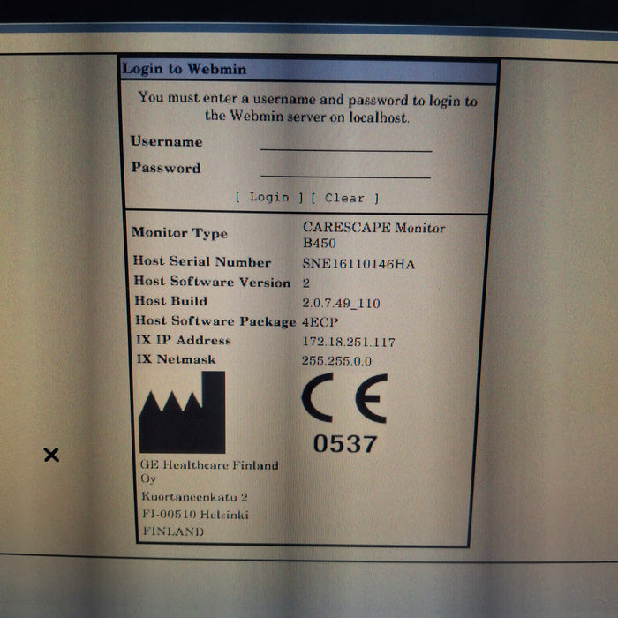Select software package value "4ECP"
The width and height of the screenshot is (618, 618).
coord(320,322)
